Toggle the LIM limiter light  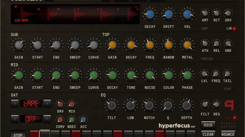234,29
